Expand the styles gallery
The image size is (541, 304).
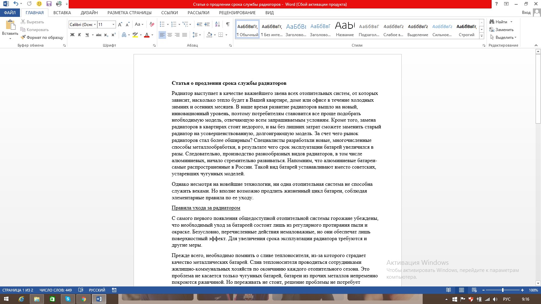pos(482,36)
